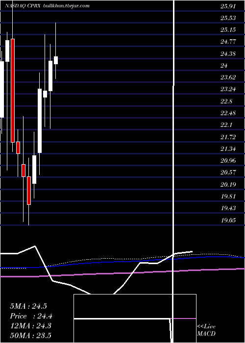Click the tallest red candlestick body
Image resolution: width=245 pixels, height=343 pixels.
[x=13, y=91]
